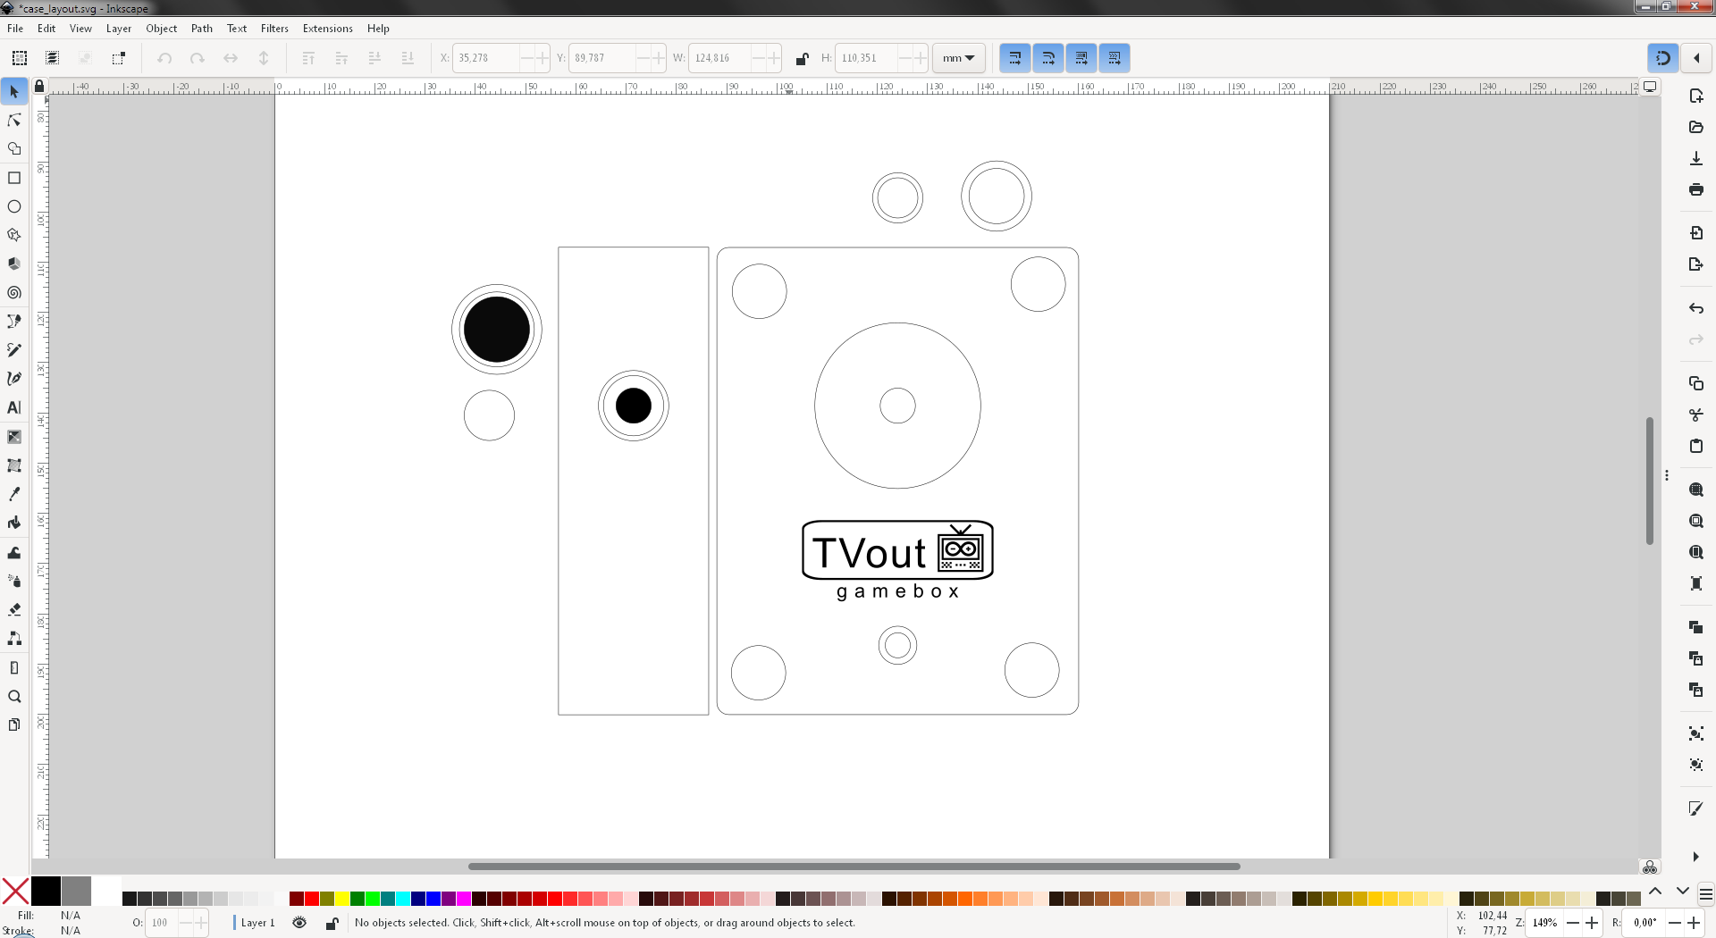Image resolution: width=1716 pixels, height=938 pixels.
Task: Select the Text tool
Action: pos(14,407)
